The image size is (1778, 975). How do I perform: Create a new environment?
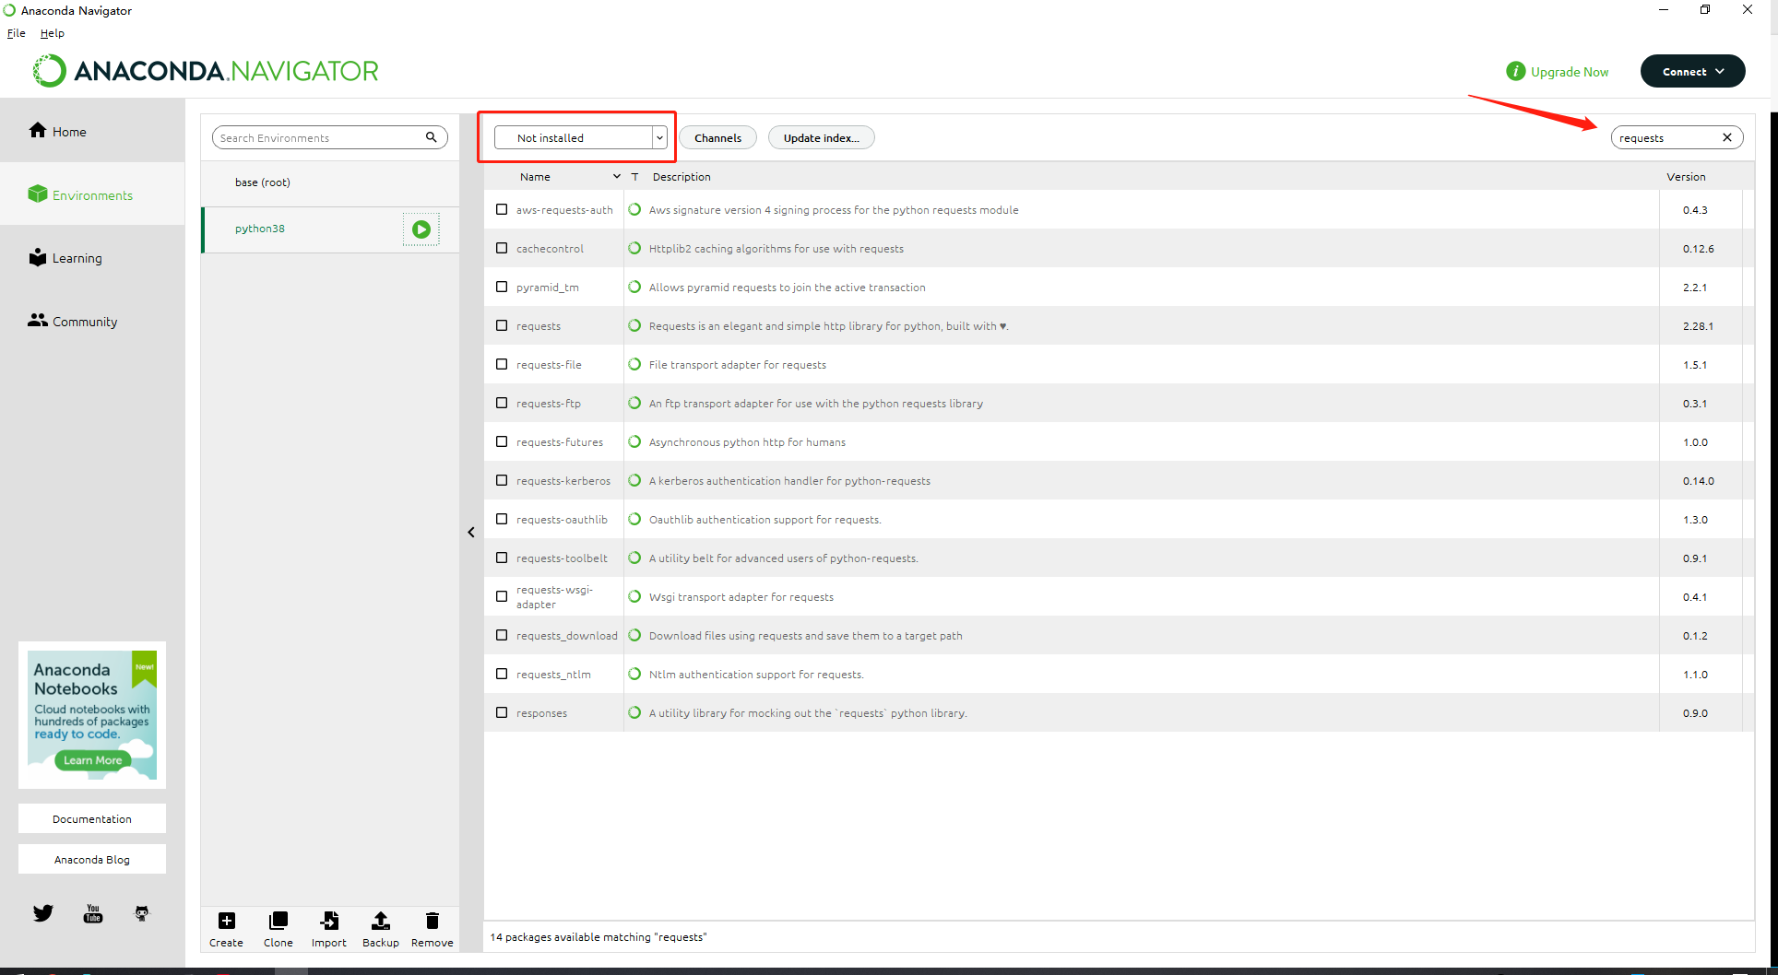click(x=226, y=929)
